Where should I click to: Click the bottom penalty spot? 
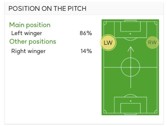pos(131,101)
